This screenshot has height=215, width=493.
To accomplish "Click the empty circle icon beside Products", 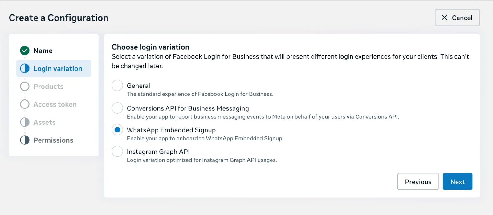I will coord(25,86).
